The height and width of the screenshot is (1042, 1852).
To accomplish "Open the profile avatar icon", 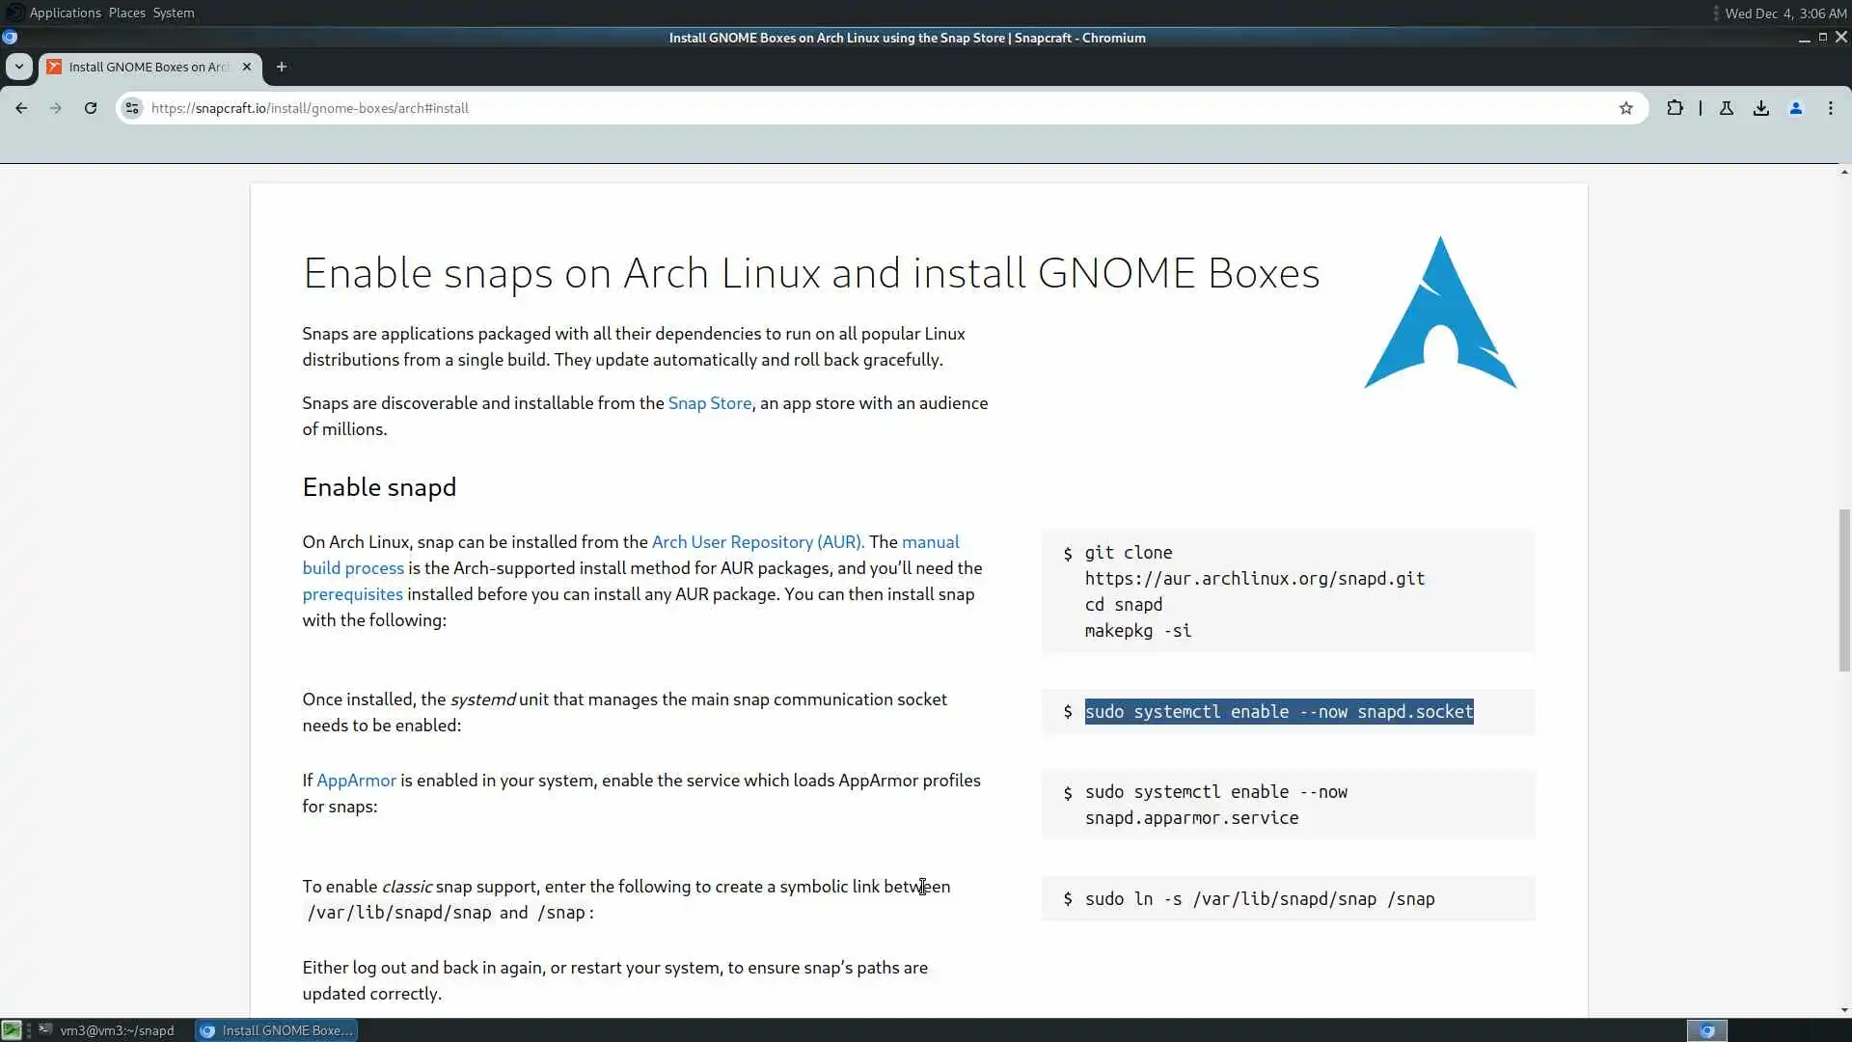I will (1796, 108).
